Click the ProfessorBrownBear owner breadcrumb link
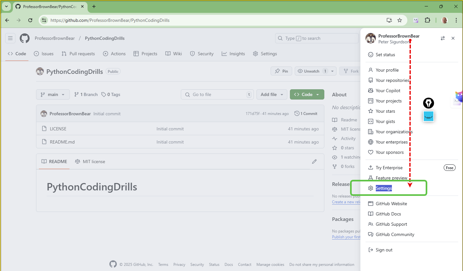Screen dimensions: 463x271 [55, 38]
